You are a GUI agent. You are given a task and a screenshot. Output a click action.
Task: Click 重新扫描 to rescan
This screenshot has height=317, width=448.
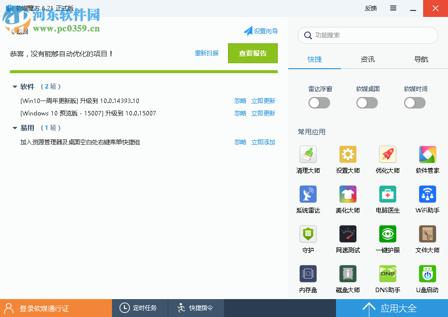(207, 52)
